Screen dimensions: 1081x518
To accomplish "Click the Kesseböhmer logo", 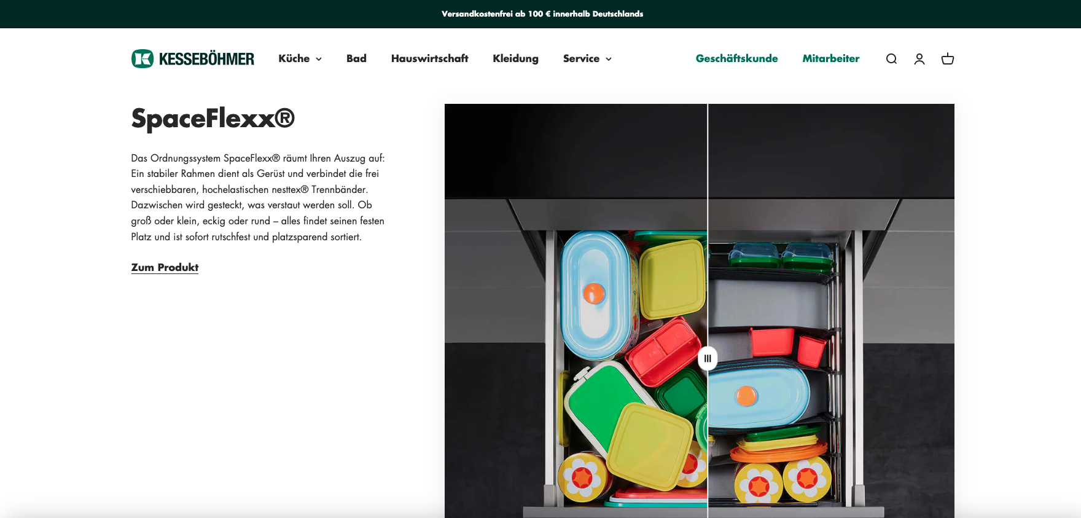I will tap(193, 59).
